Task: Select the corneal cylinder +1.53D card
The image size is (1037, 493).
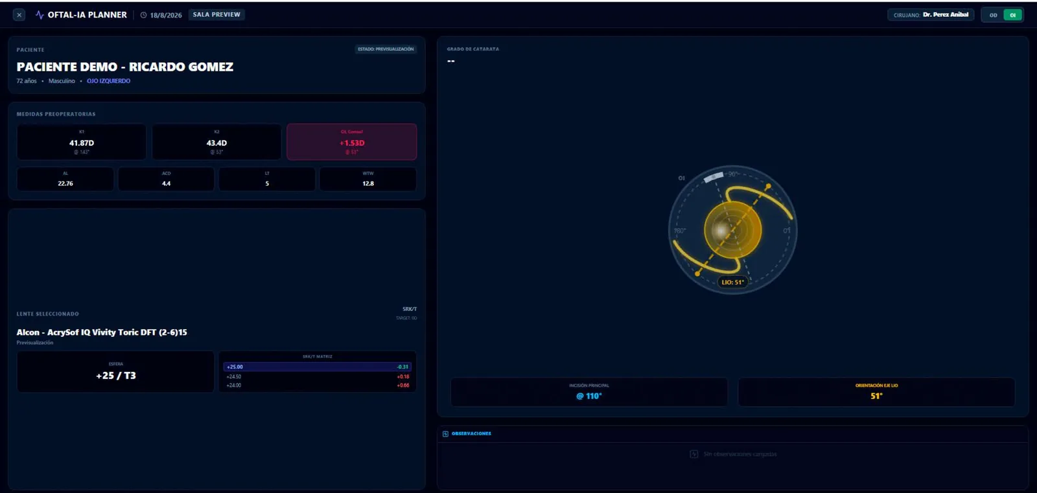Action: pos(352,142)
